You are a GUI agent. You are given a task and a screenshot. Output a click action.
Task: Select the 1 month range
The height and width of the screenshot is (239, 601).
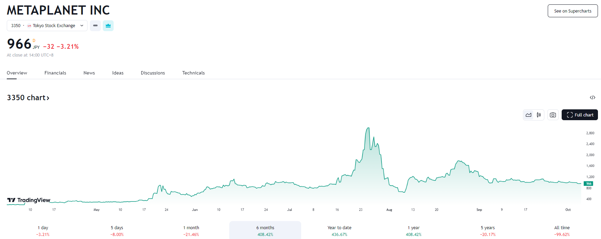click(191, 231)
